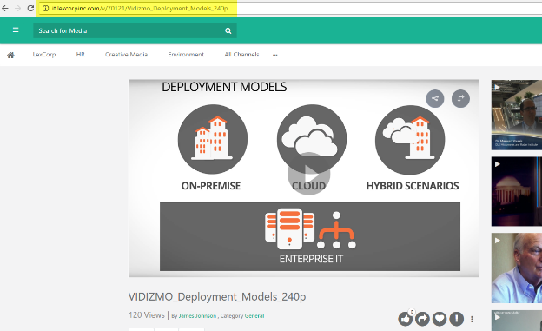This screenshot has width=542, height=331.
Task: Click the embed arrow icon on video
Action: pyautogui.click(x=460, y=98)
